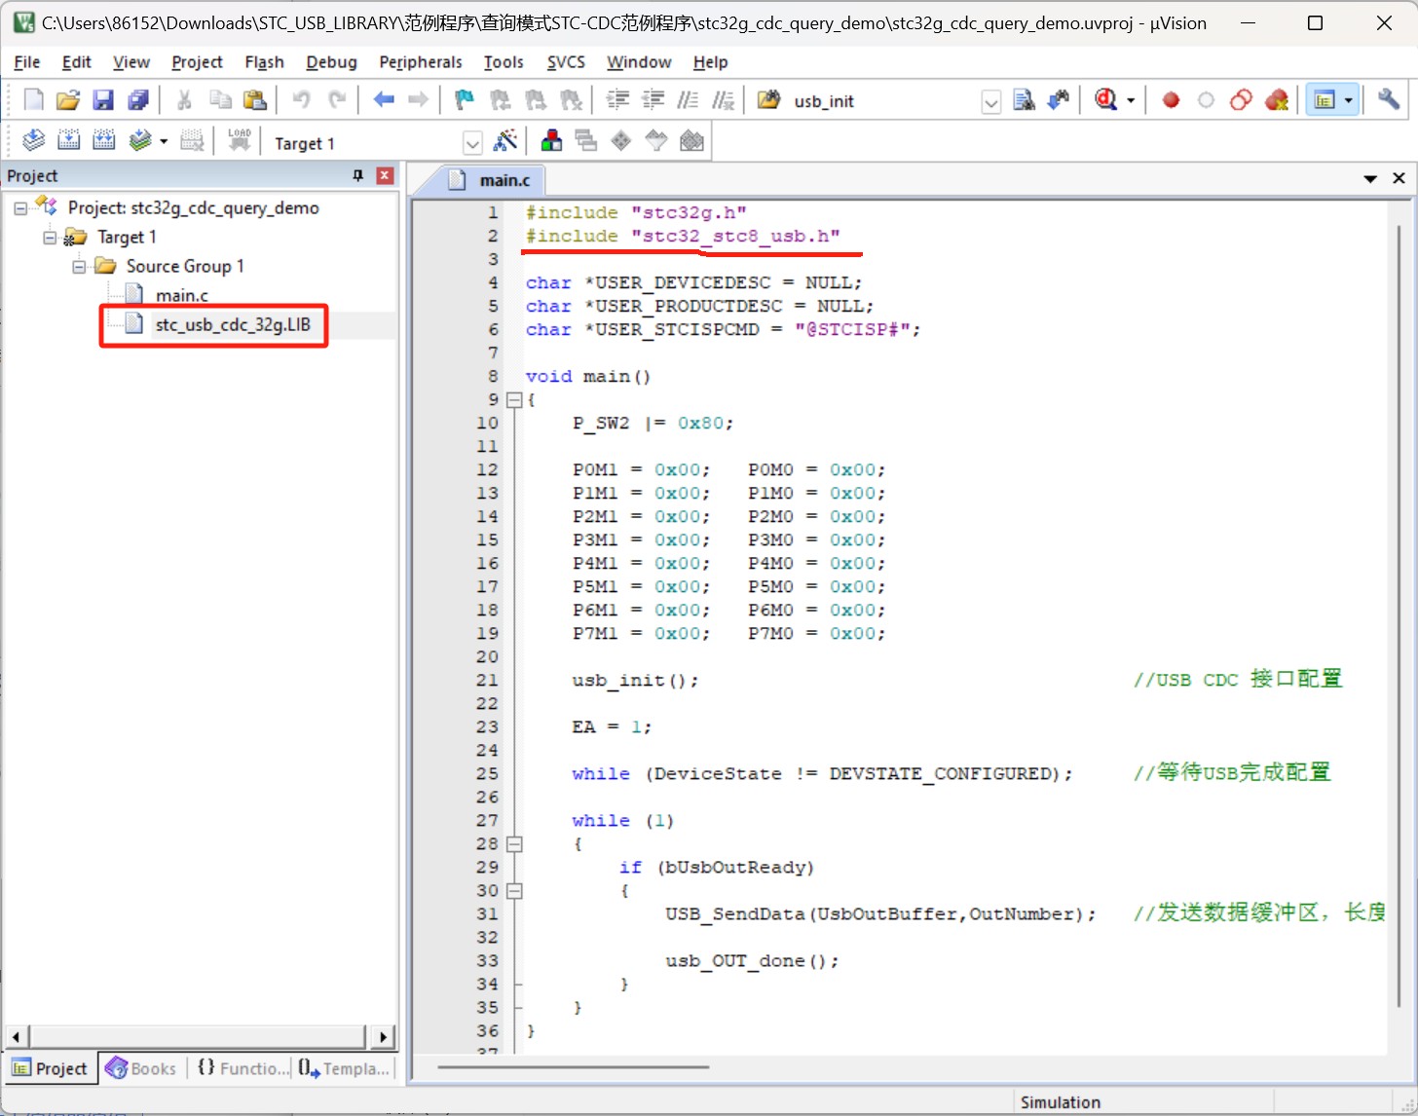The height and width of the screenshot is (1116, 1418).
Task: Insert a breakpoint with the red circle icon
Action: (1171, 100)
